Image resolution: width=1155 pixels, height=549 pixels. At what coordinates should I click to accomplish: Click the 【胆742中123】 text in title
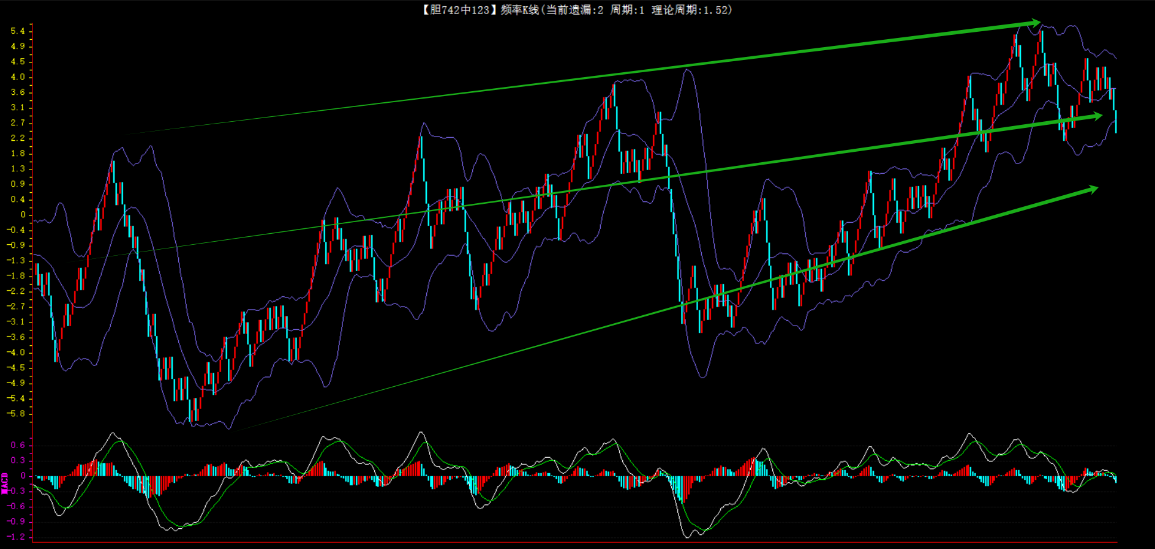click(457, 10)
